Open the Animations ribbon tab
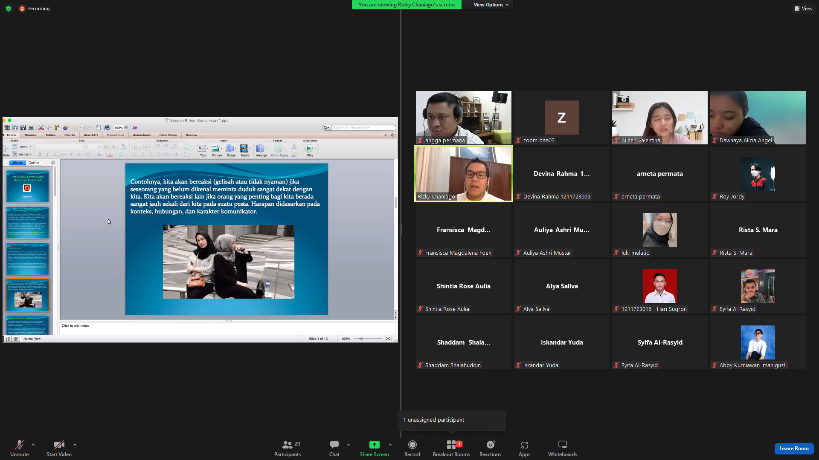 (x=142, y=135)
